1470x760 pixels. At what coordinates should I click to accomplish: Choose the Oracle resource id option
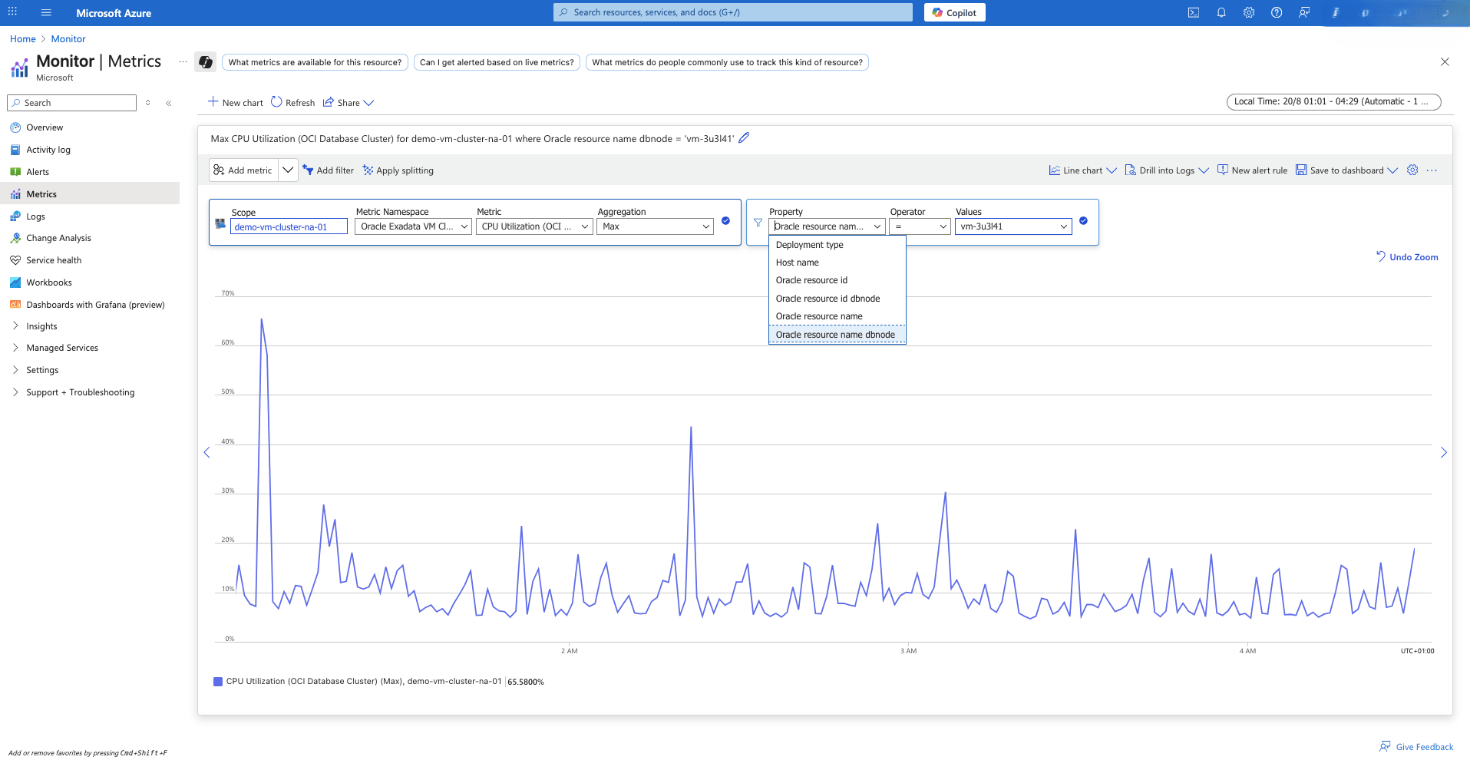(837, 280)
